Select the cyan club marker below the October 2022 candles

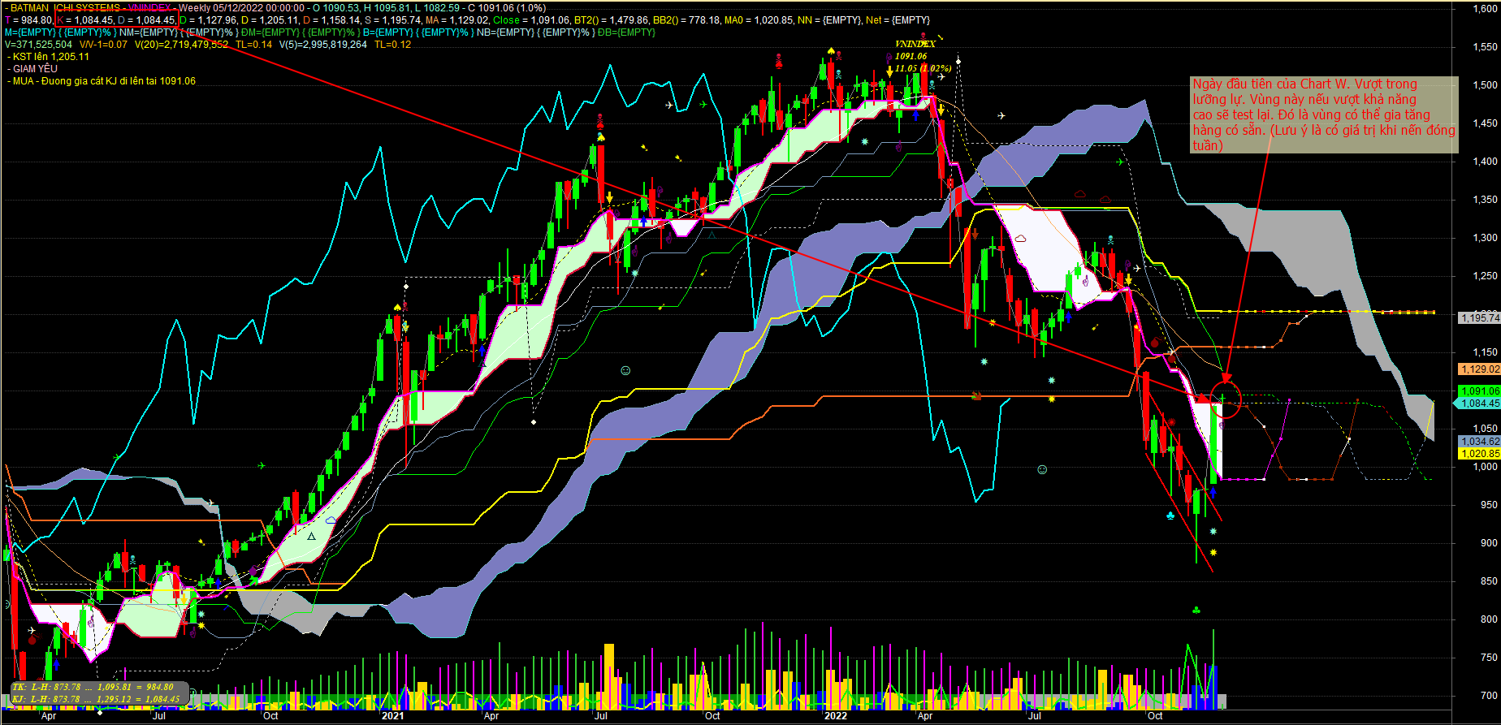[x=1170, y=516]
